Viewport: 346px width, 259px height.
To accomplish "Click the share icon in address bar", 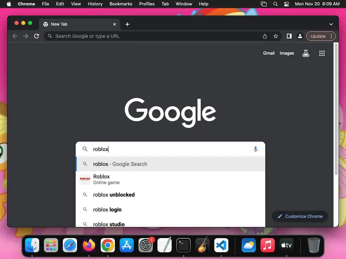I will (x=265, y=36).
